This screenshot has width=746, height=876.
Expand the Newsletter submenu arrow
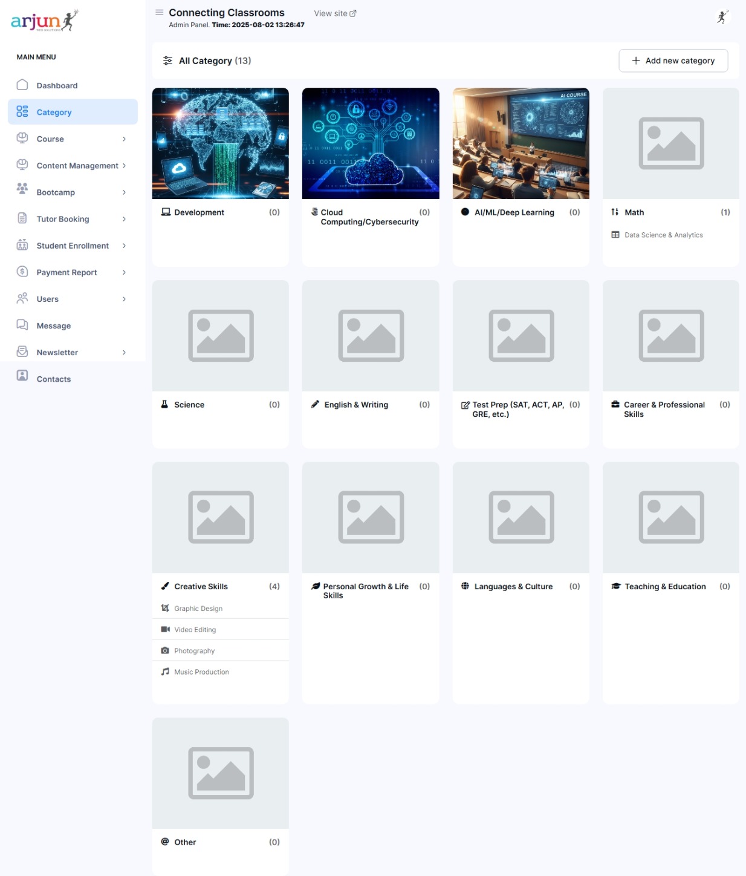tap(124, 352)
